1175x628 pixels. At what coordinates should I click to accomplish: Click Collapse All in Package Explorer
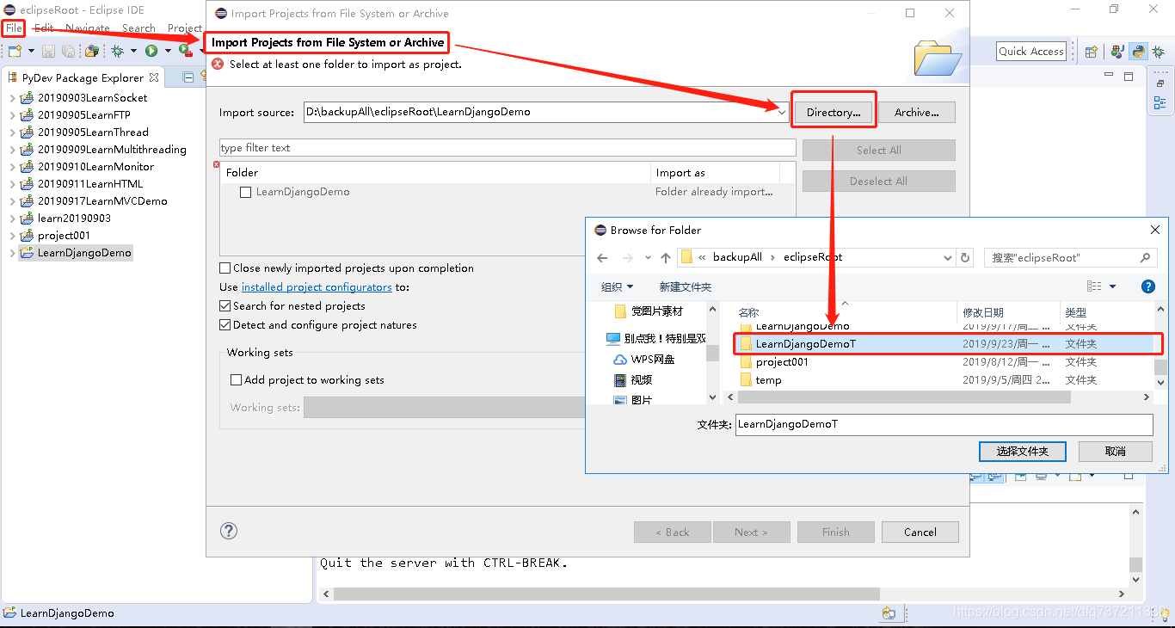tap(188, 77)
